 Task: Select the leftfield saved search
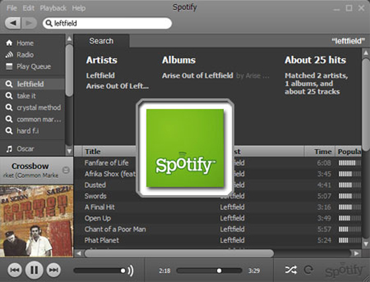32,84
